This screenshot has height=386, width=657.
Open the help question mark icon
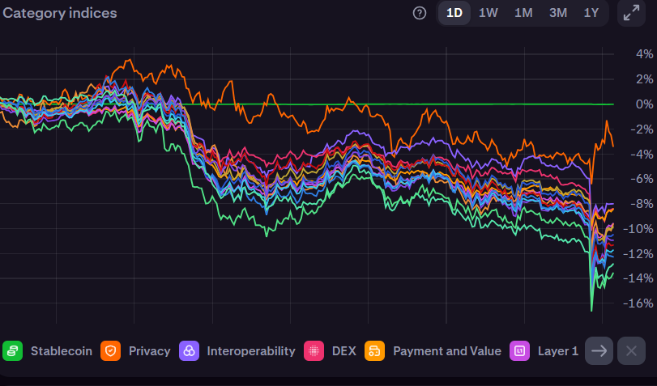point(420,13)
